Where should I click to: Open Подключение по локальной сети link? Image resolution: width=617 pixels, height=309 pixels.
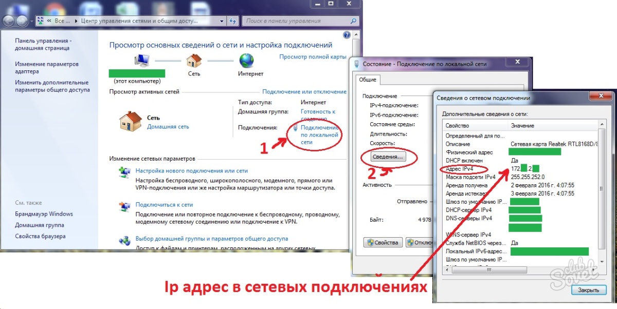click(319, 134)
